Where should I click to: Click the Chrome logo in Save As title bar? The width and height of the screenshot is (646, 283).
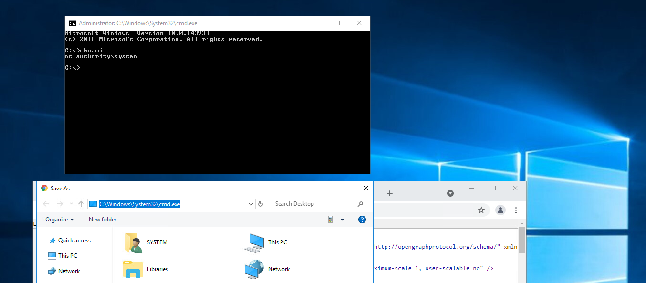[44, 188]
